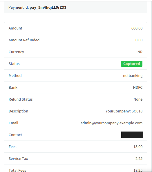Click the Total Fees value 17.25

[138, 170]
